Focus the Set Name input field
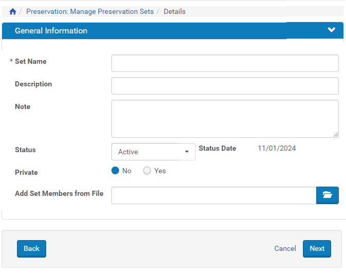The image size is (346, 273). (225, 63)
